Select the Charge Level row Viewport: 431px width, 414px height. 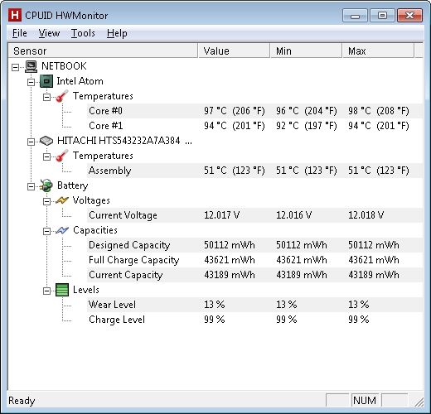point(254,320)
